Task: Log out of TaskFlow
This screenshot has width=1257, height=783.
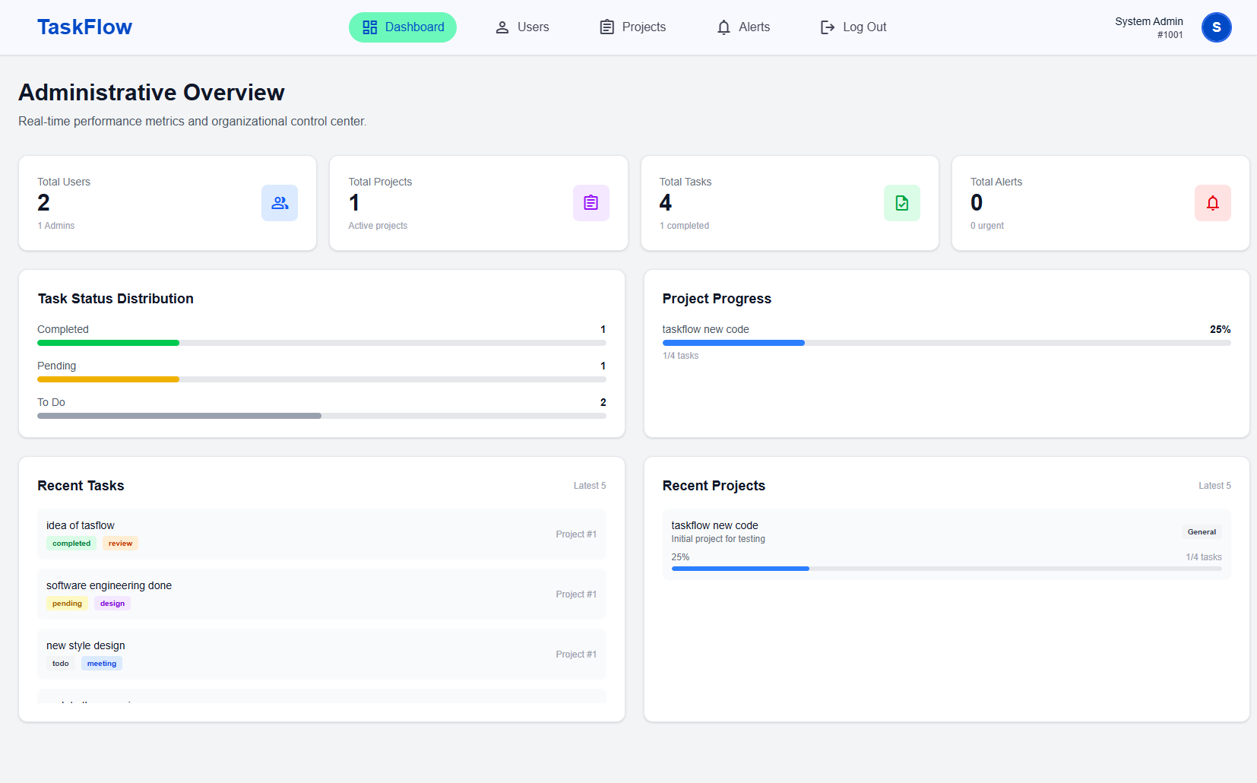Action: point(853,27)
